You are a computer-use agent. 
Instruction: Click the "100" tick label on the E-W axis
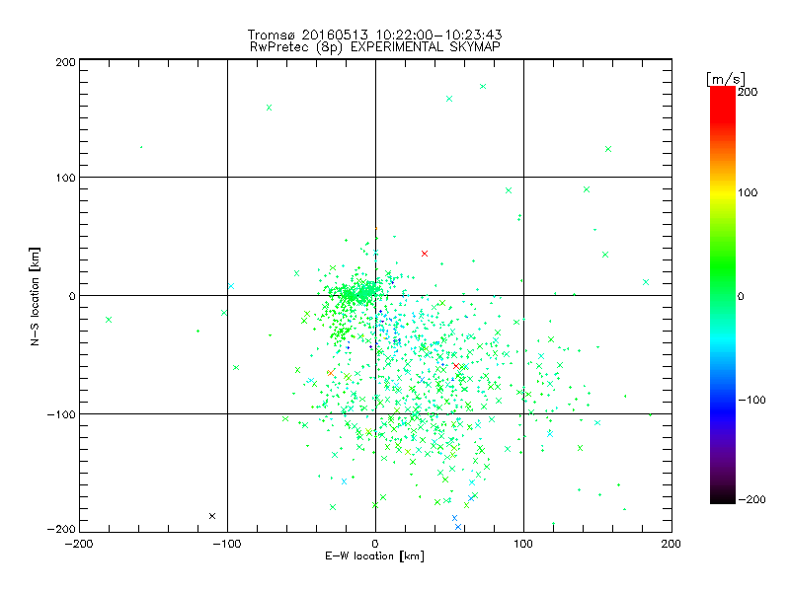[x=523, y=544]
